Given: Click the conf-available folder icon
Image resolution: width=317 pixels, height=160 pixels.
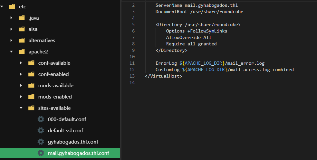Looking at the screenshot, I should click(x=31, y=63).
